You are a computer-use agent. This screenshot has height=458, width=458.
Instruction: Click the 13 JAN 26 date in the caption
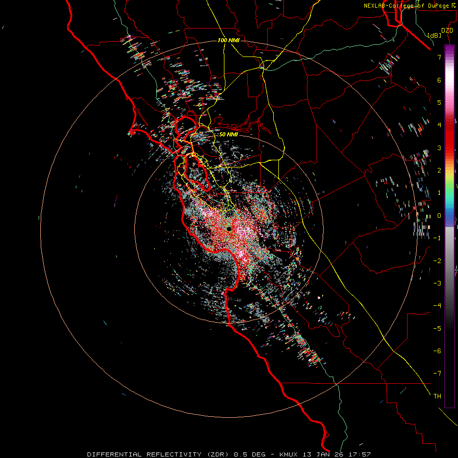(323, 454)
